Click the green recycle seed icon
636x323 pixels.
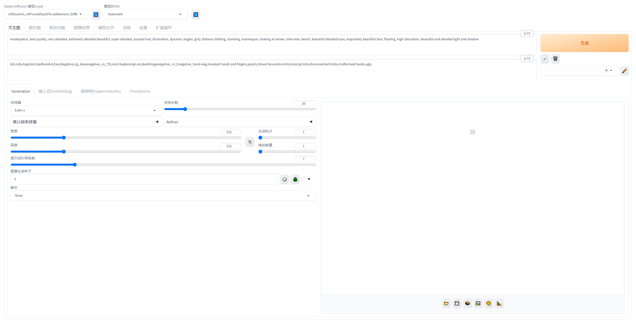(x=295, y=179)
